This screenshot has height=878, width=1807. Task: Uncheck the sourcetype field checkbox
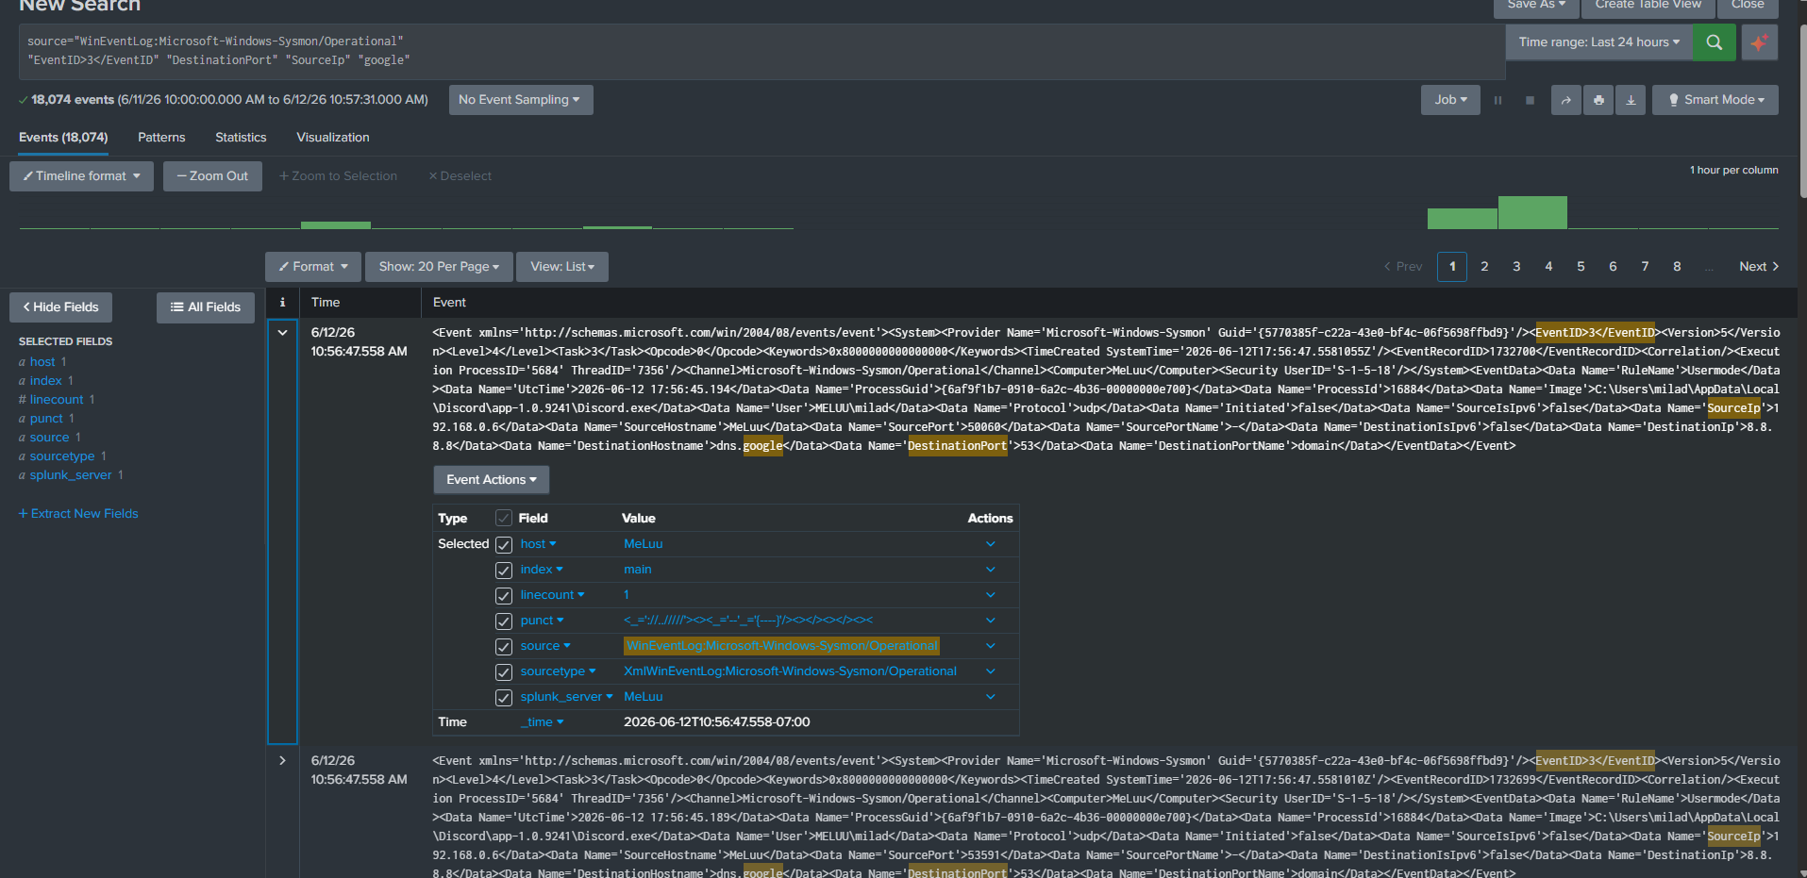coord(504,672)
